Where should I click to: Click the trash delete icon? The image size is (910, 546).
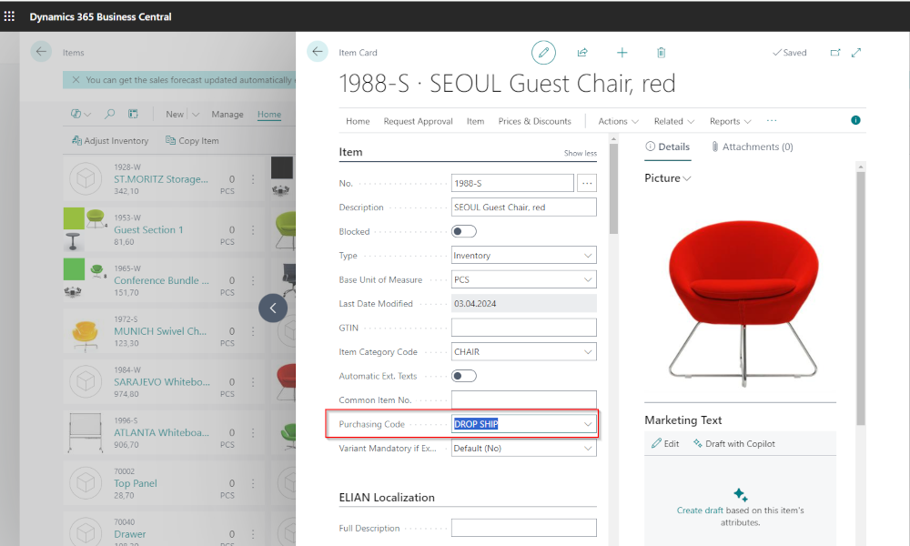tap(661, 53)
